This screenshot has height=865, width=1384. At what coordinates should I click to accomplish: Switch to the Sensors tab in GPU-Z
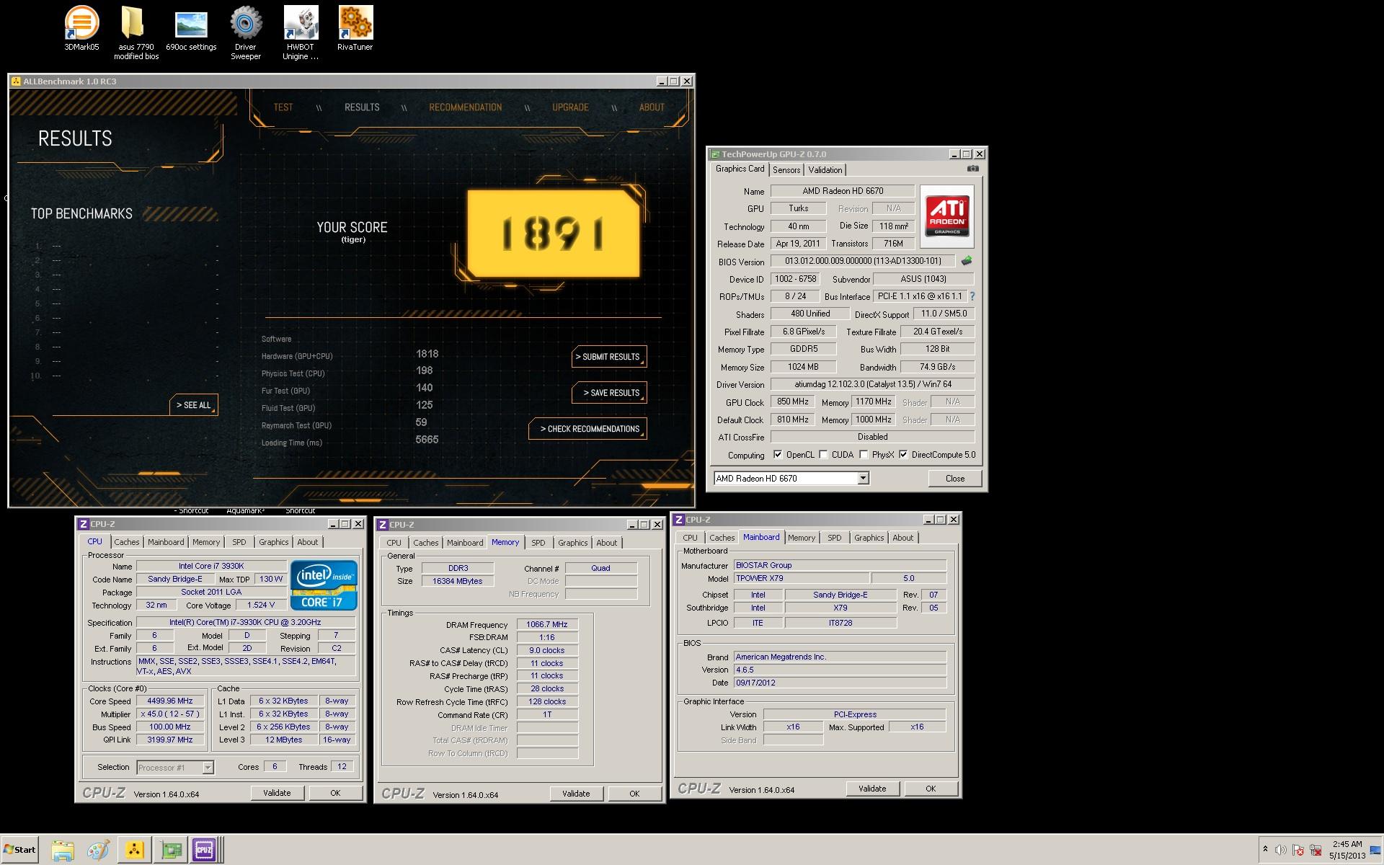click(786, 170)
